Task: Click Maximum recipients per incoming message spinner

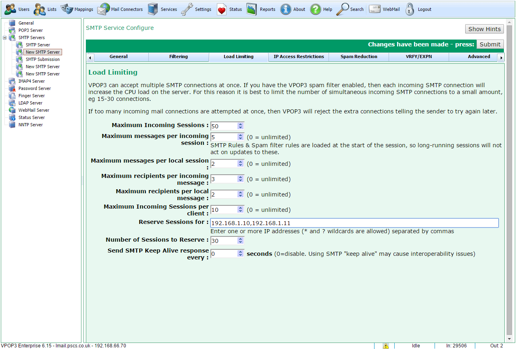Action: tap(241, 179)
